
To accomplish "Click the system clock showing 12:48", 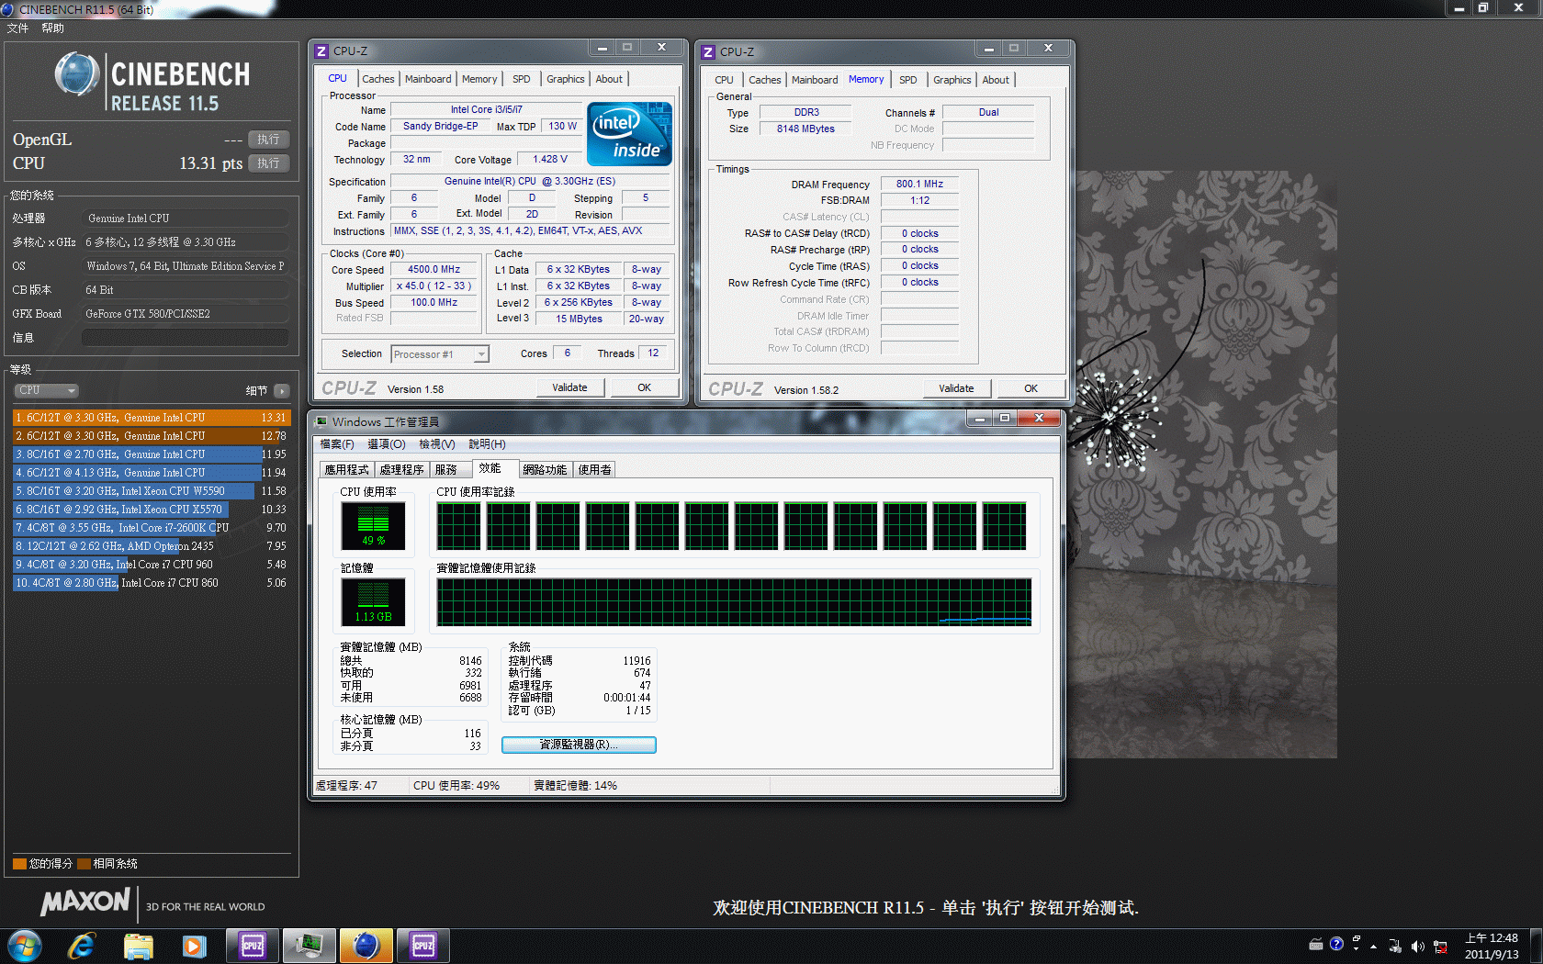I will [1492, 938].
